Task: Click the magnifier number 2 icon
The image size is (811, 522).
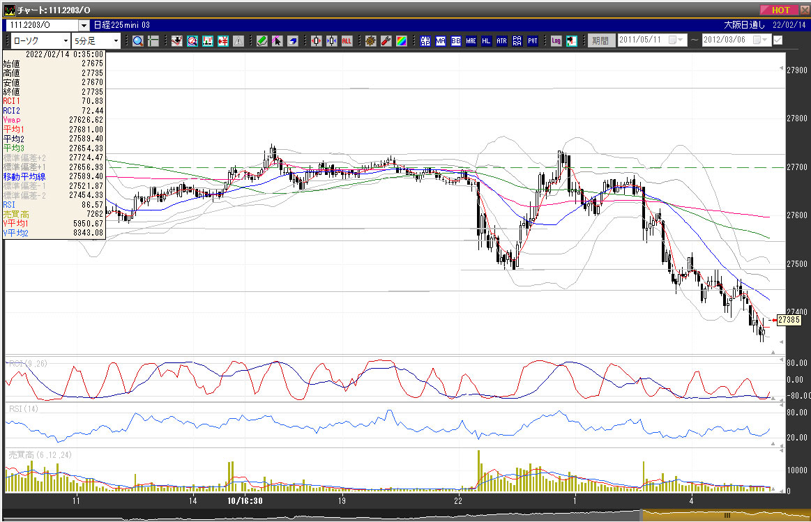Action: 192,41
